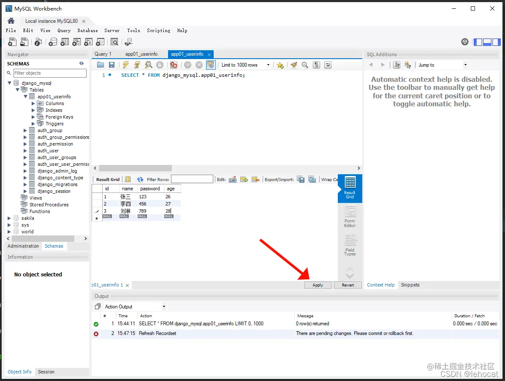Reconnect to DBMS toolbar icon
505x381 pixels.
tap(128, 42)
